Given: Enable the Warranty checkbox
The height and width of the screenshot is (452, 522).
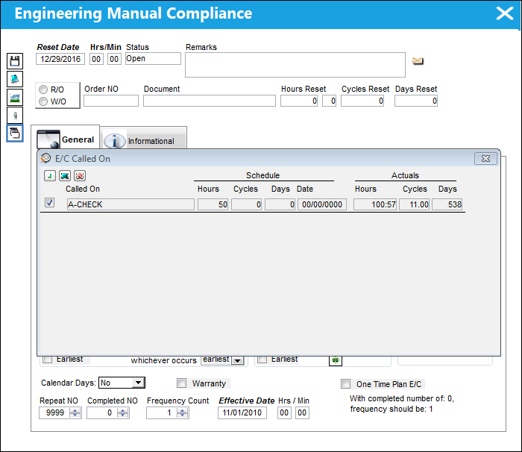Looking at the screenshot, I should 181,383.
